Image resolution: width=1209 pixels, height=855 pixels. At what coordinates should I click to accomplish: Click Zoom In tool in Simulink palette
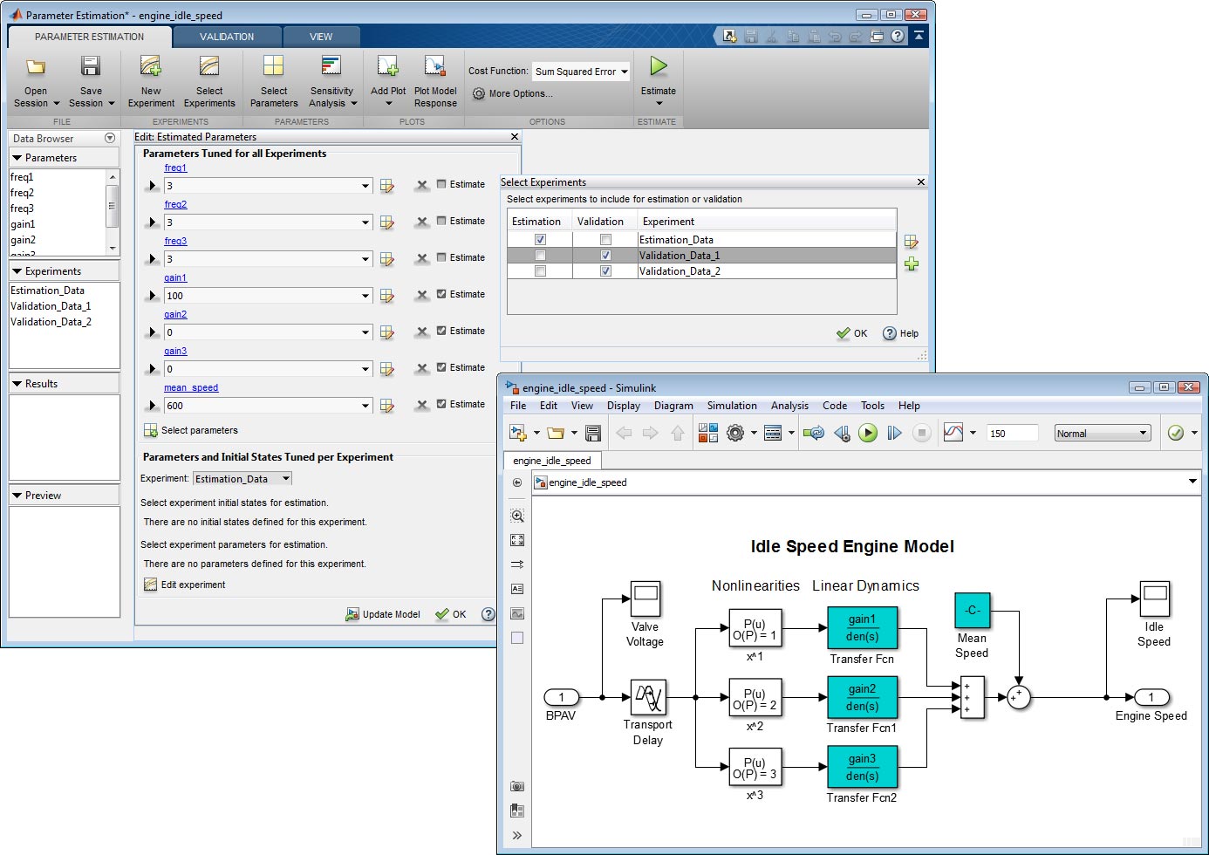(517, 516)
